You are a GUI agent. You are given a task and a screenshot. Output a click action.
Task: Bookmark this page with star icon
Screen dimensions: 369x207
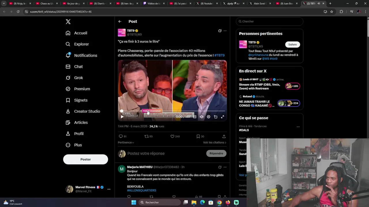(332, 12)
